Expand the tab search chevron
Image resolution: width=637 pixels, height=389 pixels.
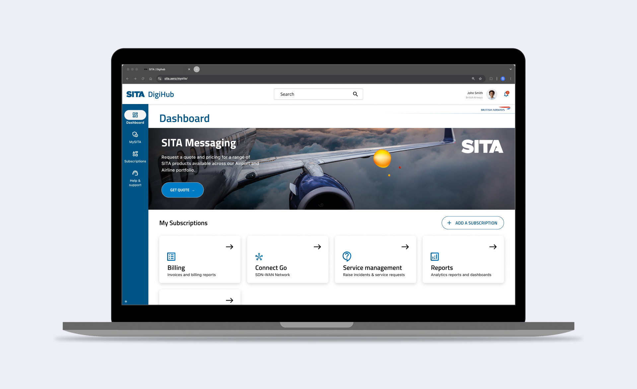coord(511,69)
